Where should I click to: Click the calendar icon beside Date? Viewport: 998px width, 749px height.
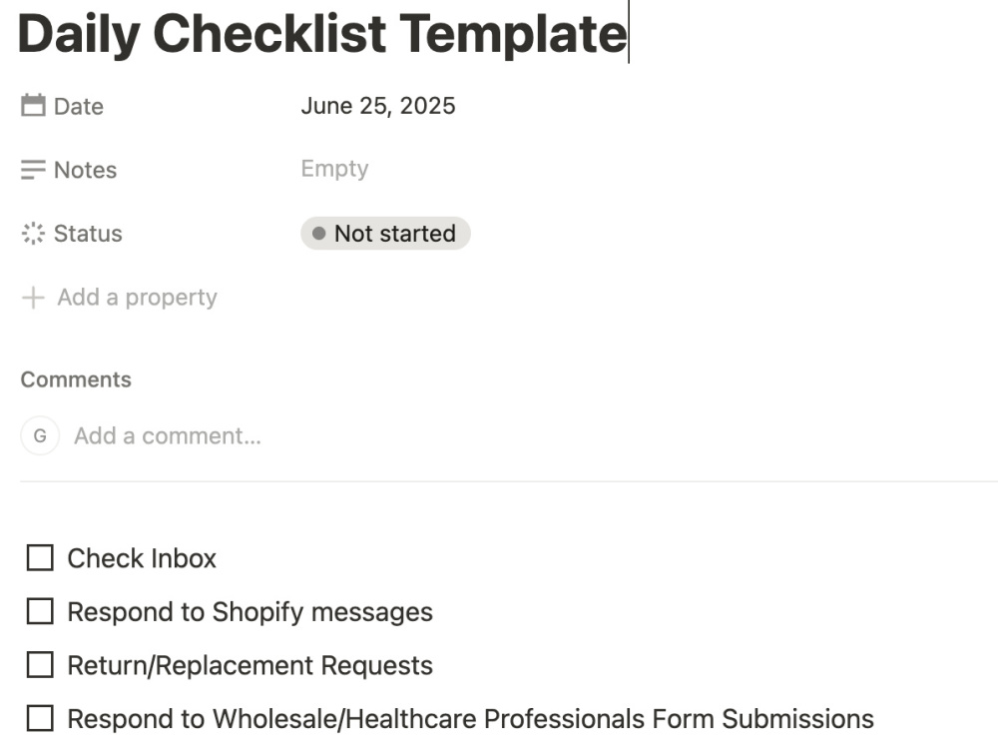click(33, 106)
